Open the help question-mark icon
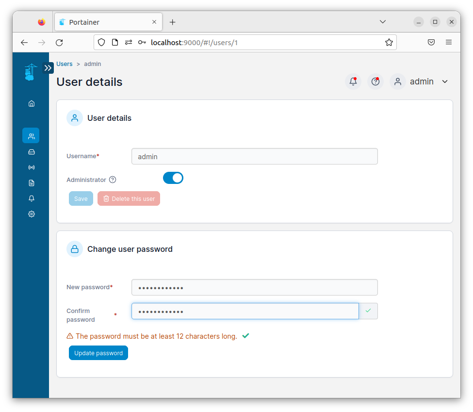This screenshot has width=473, height=412. tap(375, 81)
